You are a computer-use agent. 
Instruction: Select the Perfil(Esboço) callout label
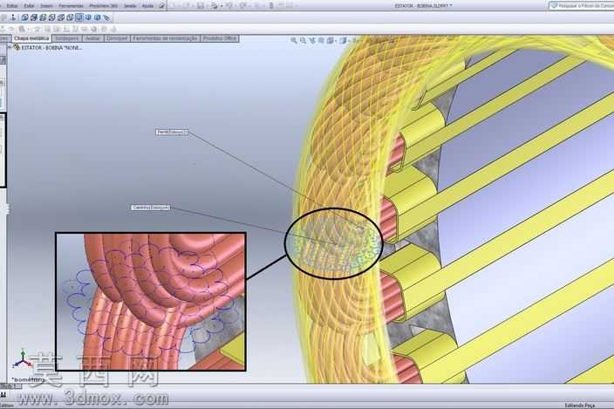pyautogui.click(x=172, y=133)
